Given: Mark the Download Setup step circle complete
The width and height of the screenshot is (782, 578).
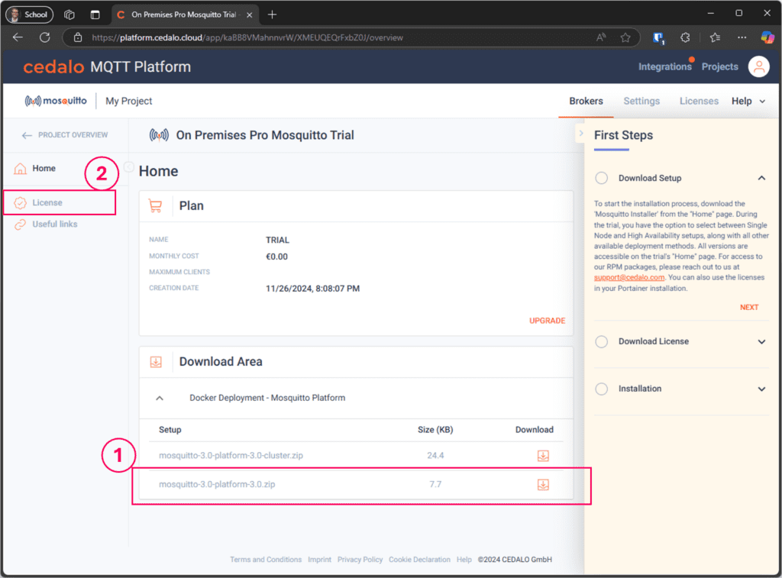Looking at the screenshot, I should pos(601,177).
